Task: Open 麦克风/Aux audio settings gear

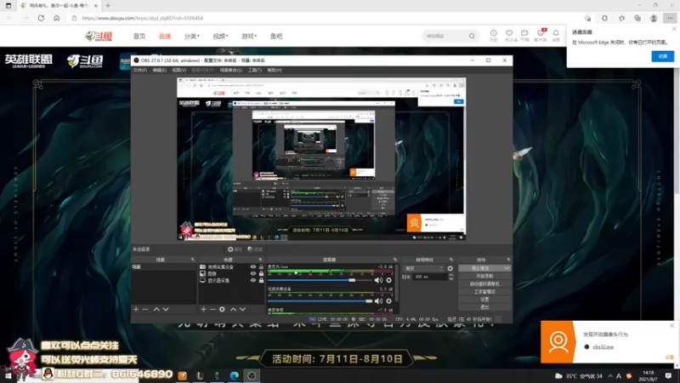Action: pos(388,280)
